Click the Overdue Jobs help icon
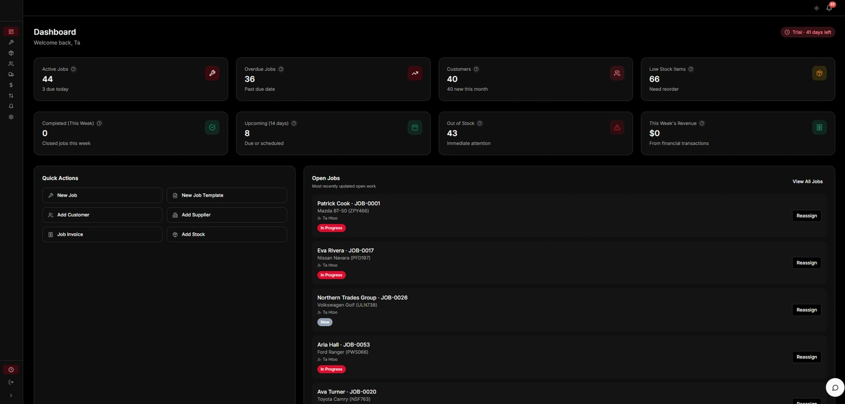Screen dimensions: 845x404 [x=281, y=69]
